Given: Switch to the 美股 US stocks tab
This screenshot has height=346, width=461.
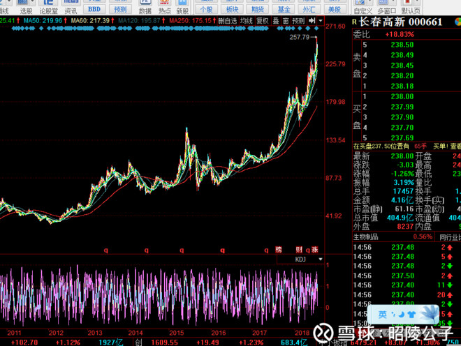Looking at the screenshot, I should 335,9.
